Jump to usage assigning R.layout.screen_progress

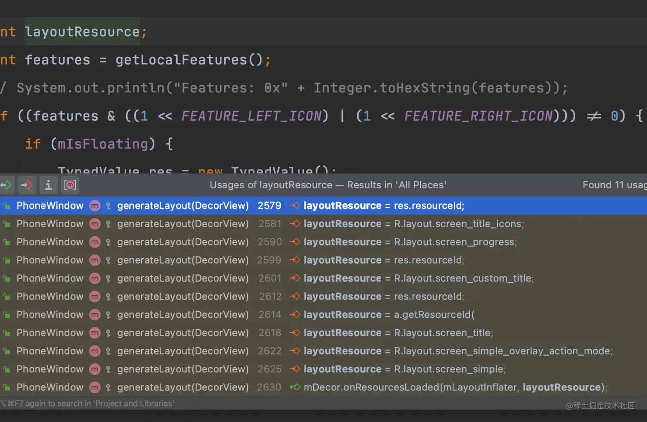323,242
